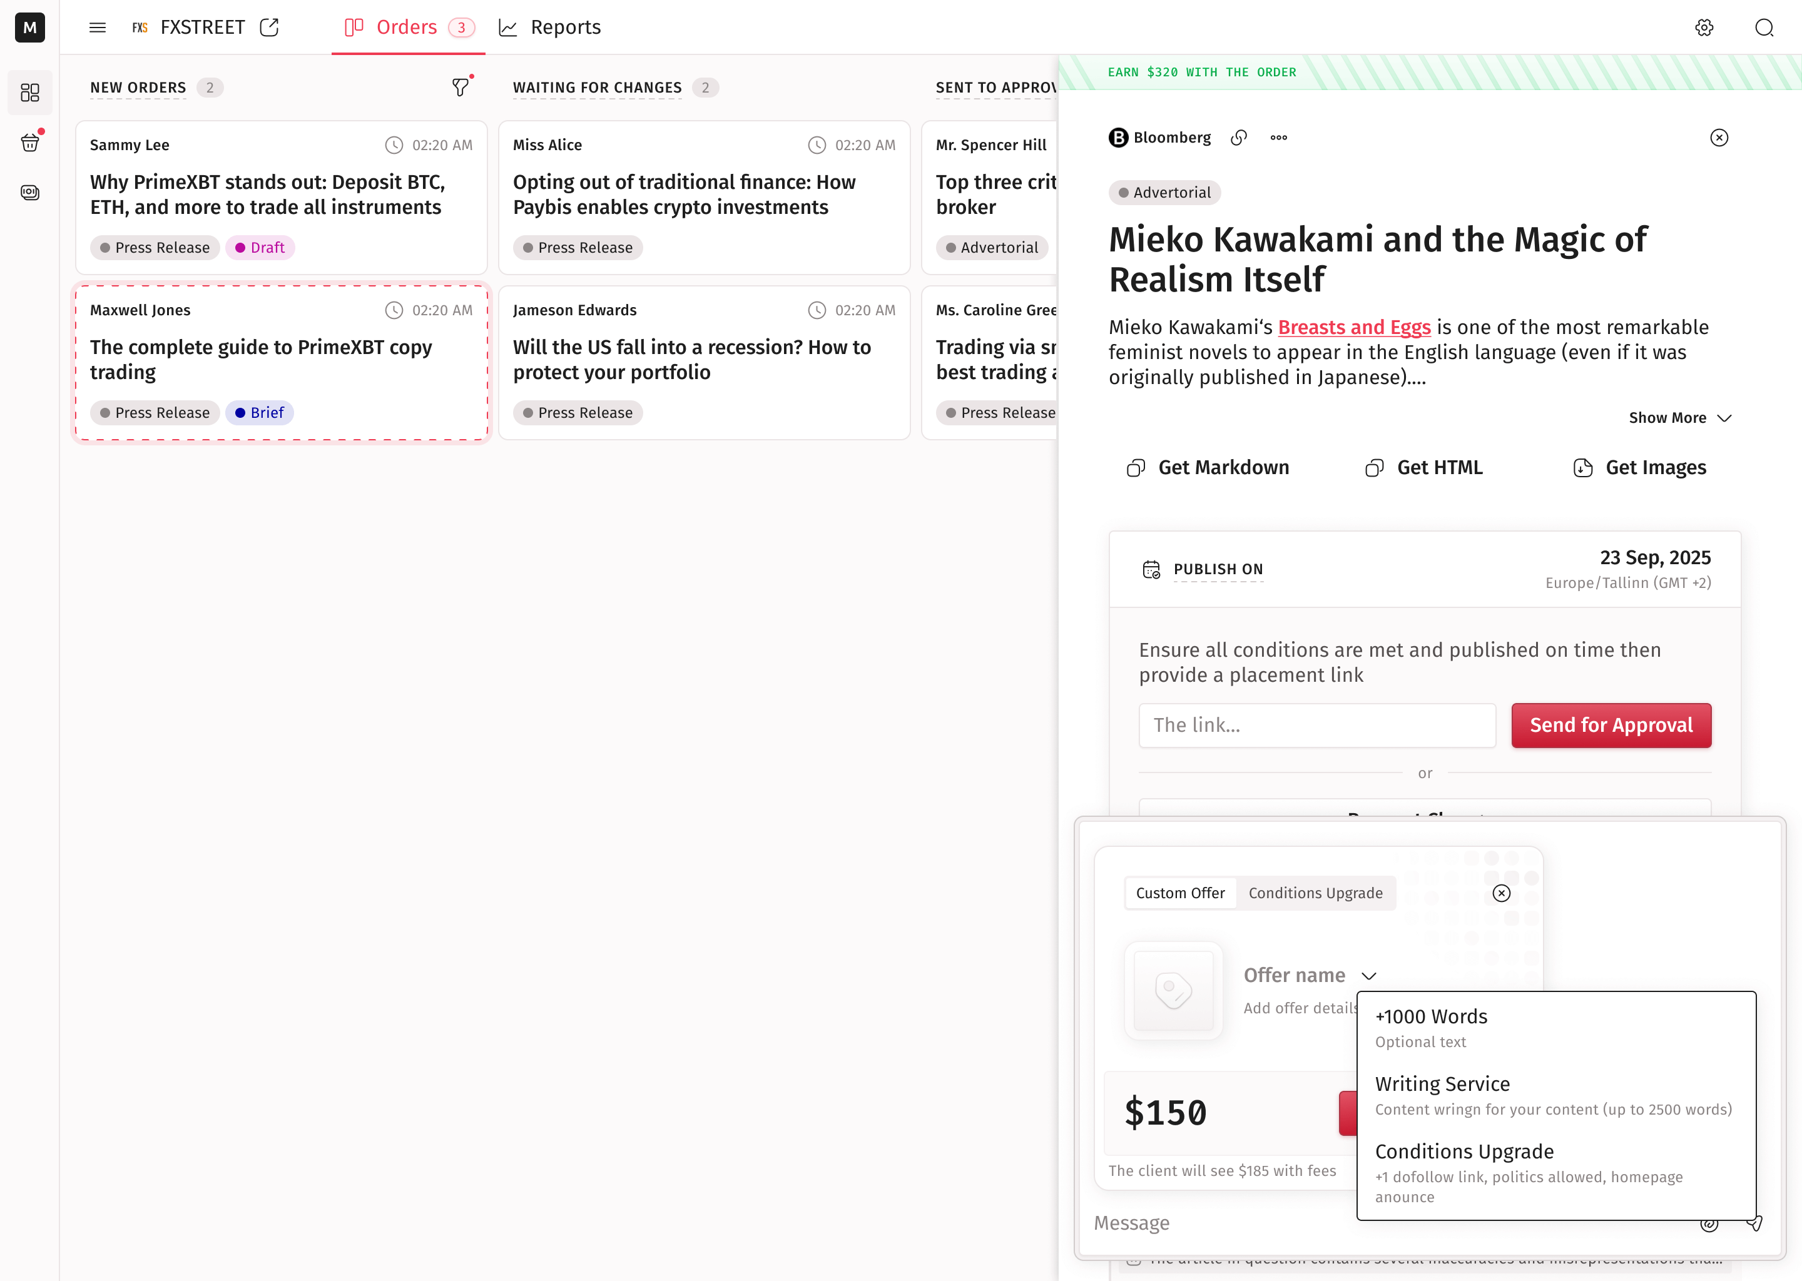Screen dimensions: 1802x1281
Task: Open search magnifier in top bar
Action: tap(1765, 28)
